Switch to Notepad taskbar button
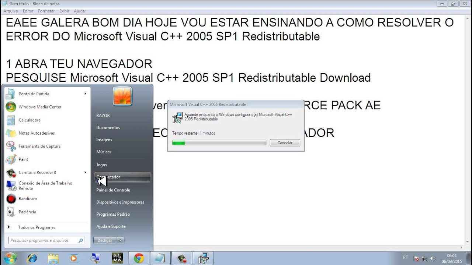 pos(160,258)
